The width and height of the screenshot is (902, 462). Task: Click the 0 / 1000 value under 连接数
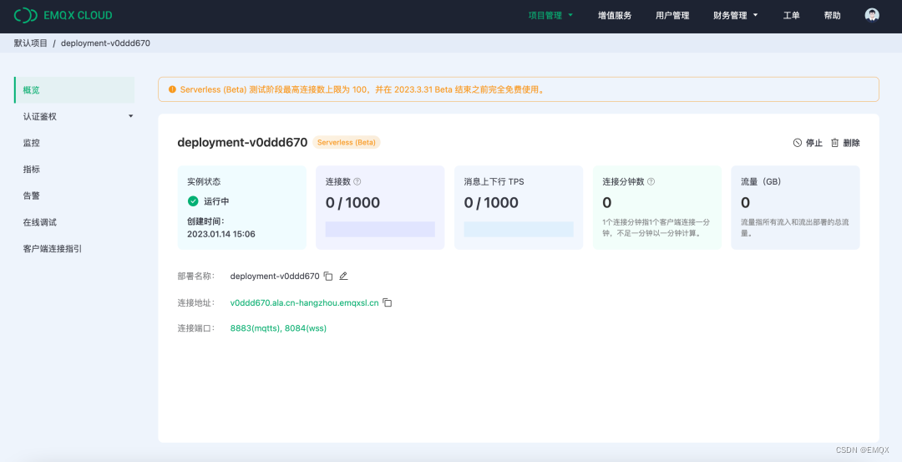tap(352, 202)
